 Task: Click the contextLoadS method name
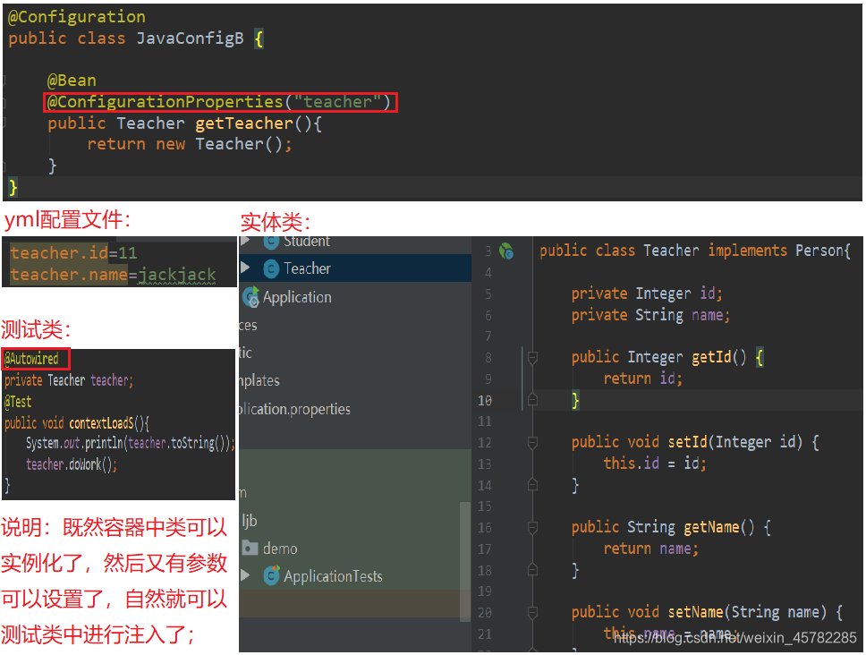[102, 423]
